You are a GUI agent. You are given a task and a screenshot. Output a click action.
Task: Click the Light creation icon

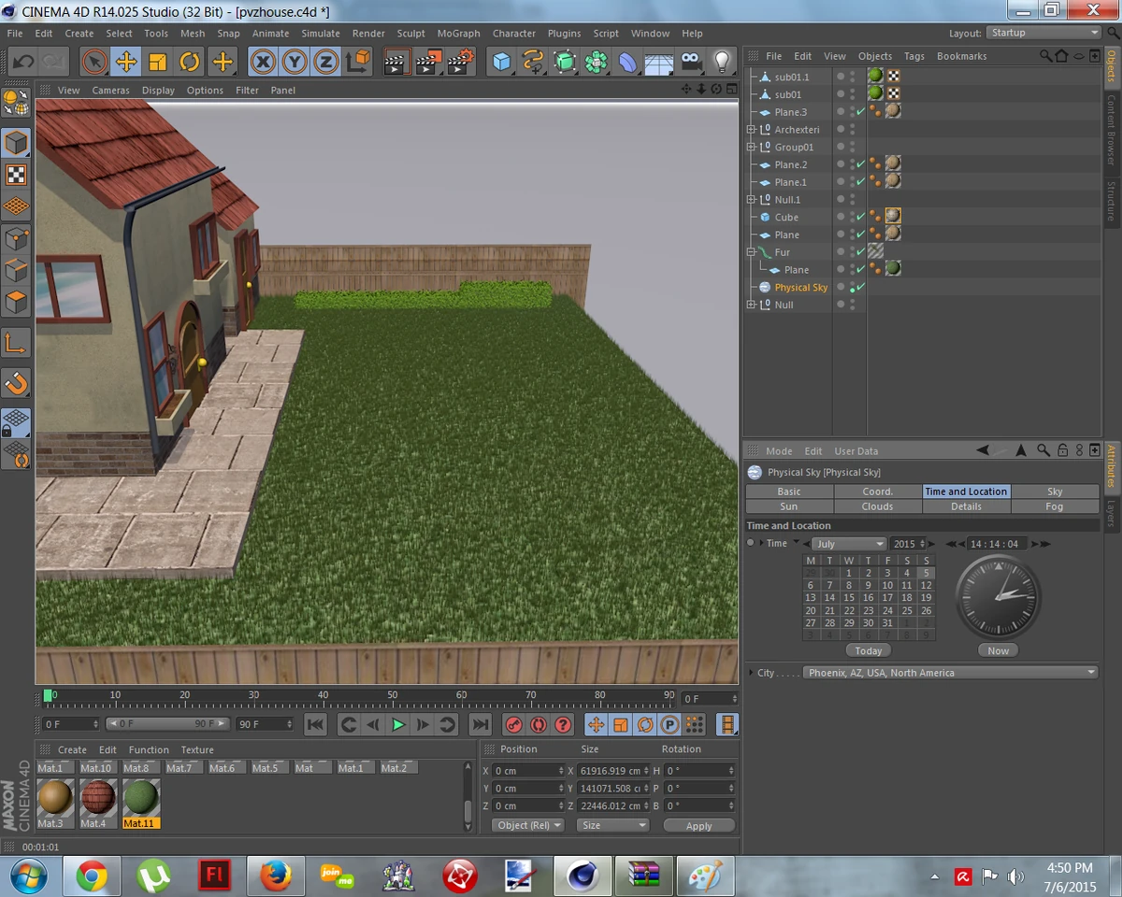point(720,62)
